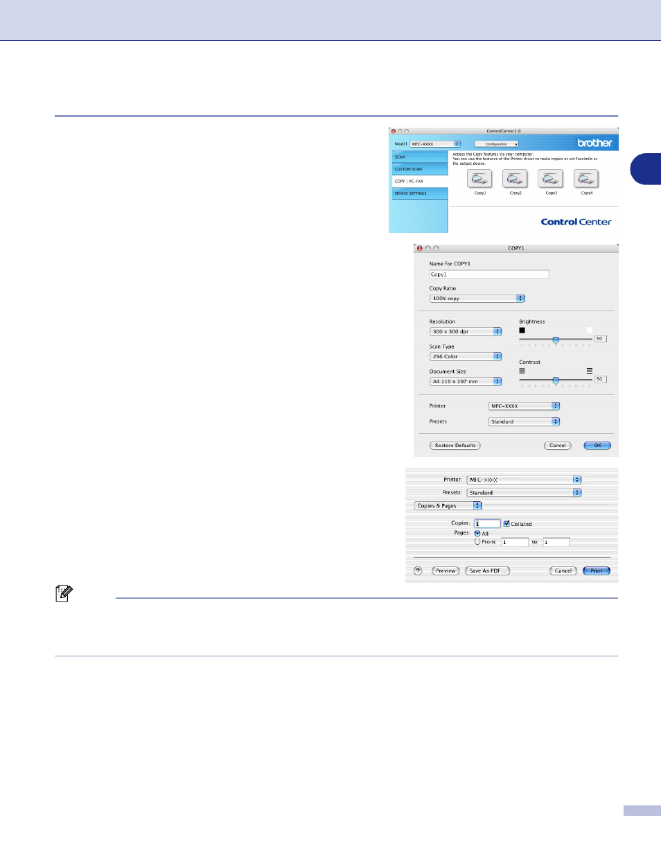
Task: Click Cancel in the COPY1 dialog
Action: [558, 446]
